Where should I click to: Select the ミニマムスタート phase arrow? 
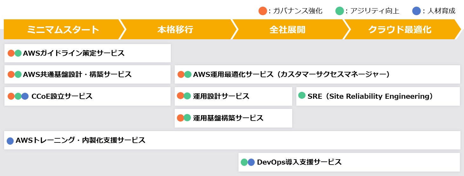(63, 30)
